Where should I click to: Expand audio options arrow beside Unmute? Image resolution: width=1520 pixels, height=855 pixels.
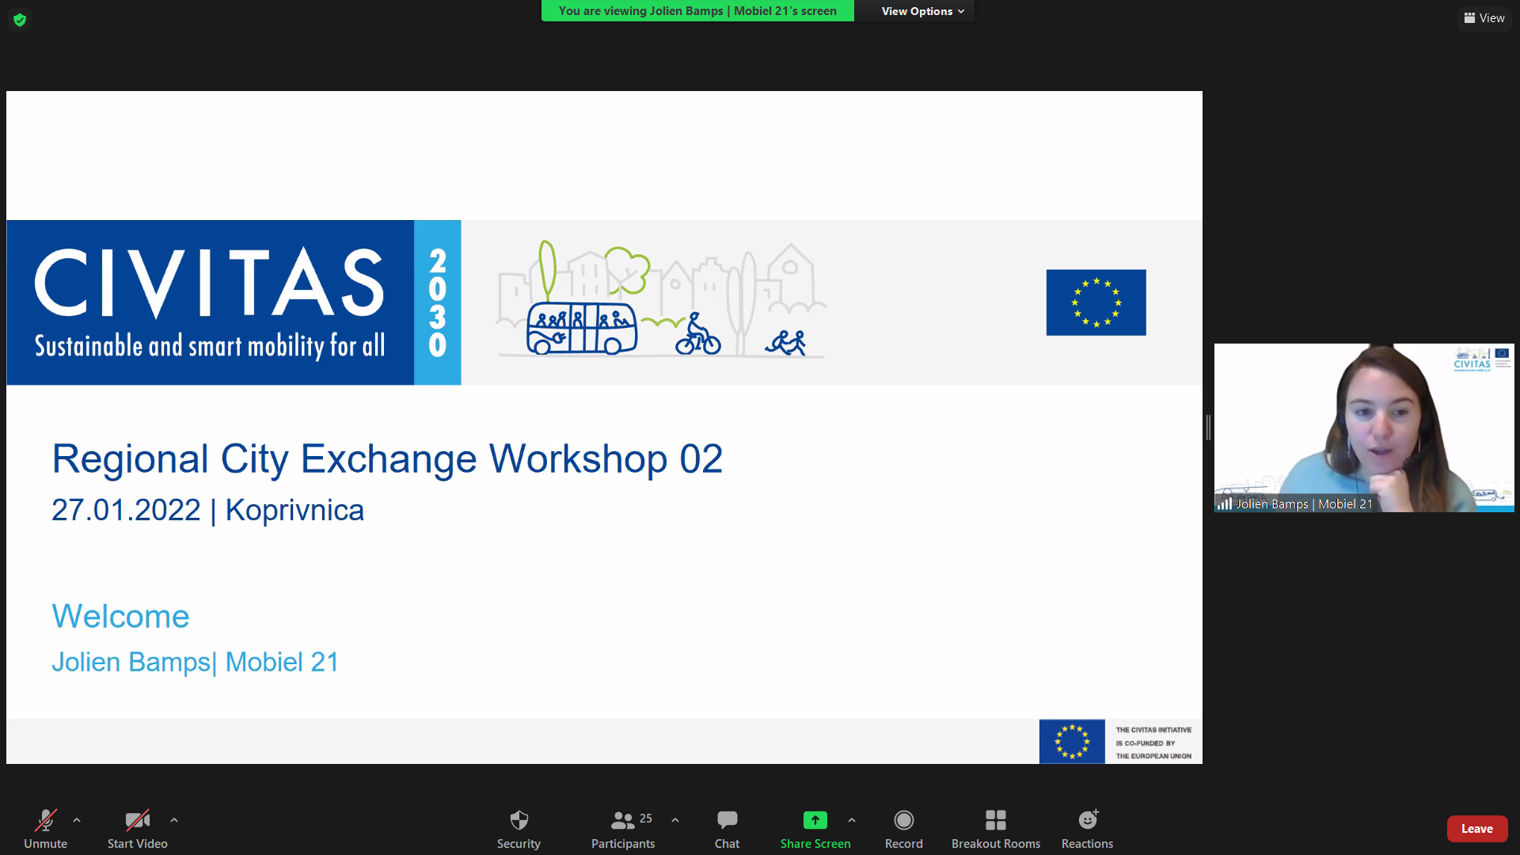[x=77, y=820]
